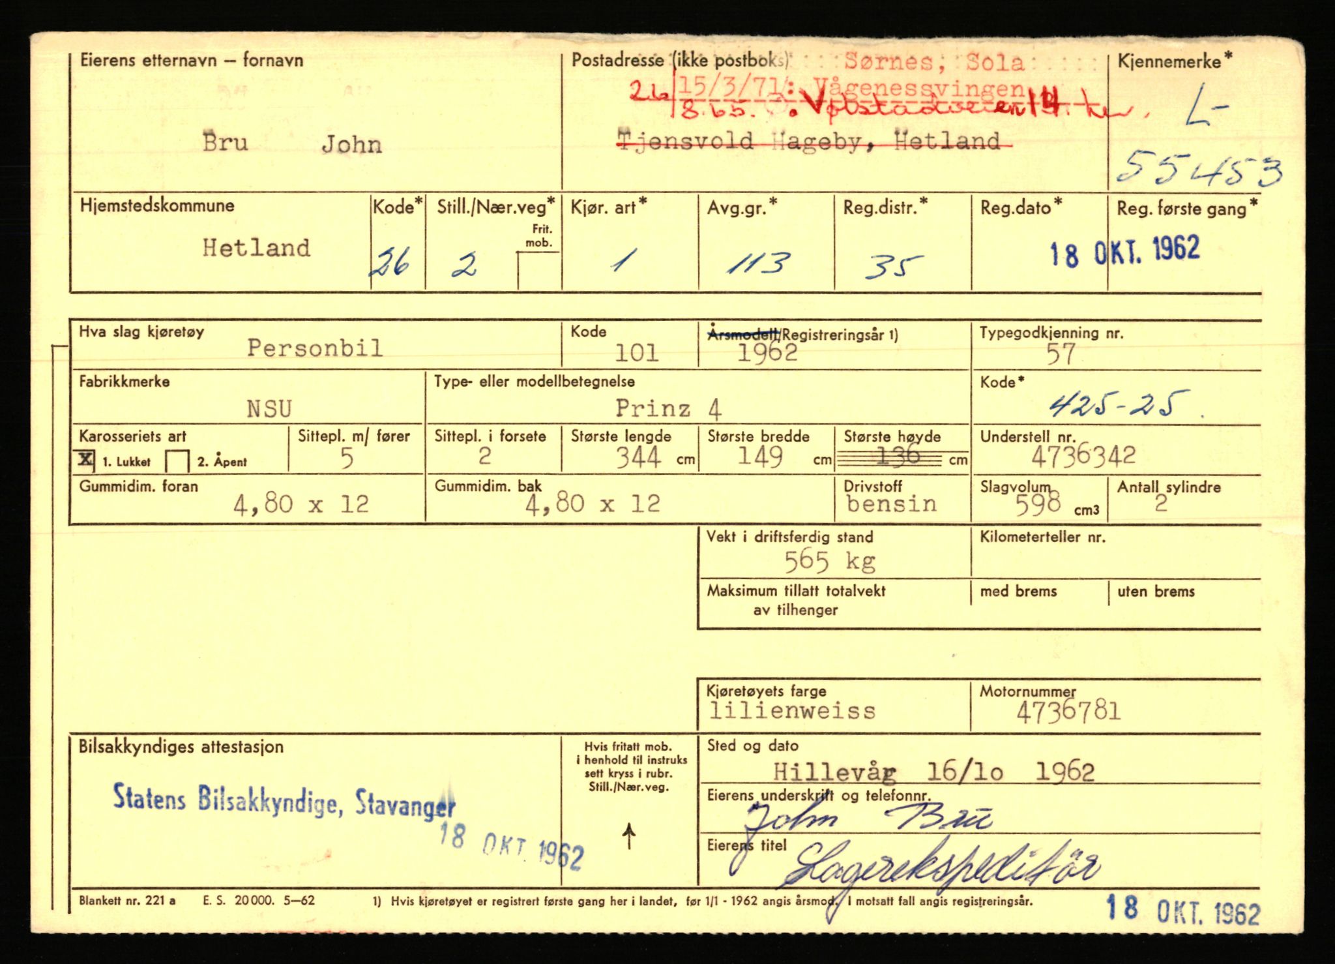Select the 'Statens Bilsakkyndige, Stavanger' stamp

click(x=284, y=800)
